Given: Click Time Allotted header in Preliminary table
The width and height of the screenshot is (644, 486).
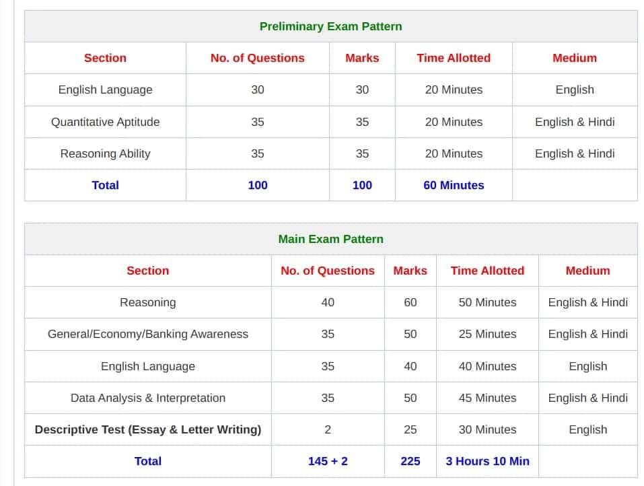Looking at the screenshot, I should pyautogui.click(x=454, y=58).
